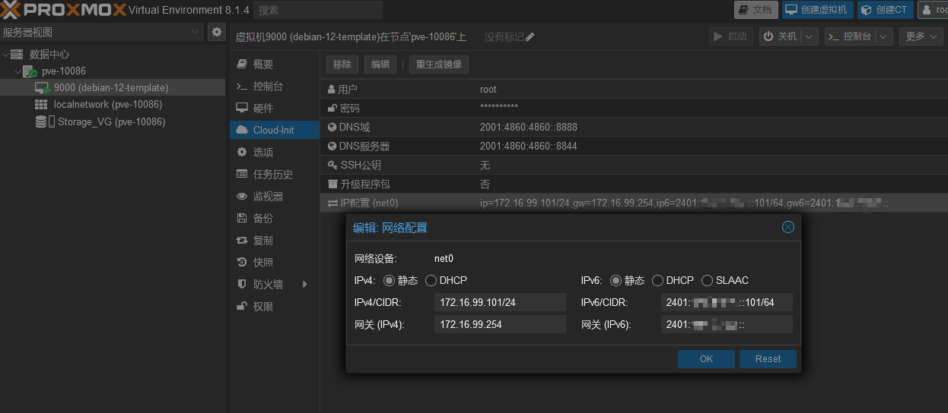
Task: Click the Storage_VG database icon
Action: coord(41,121)
